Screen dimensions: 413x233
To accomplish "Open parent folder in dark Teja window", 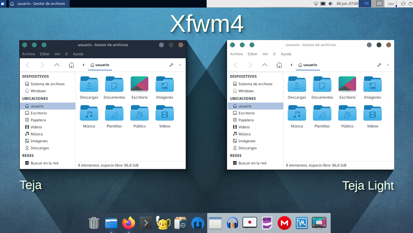I will pyautogui.click(x=57, y=65).
